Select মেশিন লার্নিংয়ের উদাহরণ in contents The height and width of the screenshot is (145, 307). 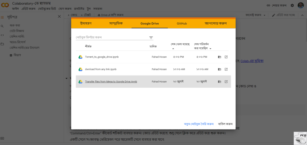(x=25, y=48)
